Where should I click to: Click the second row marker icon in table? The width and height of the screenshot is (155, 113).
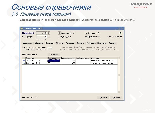[24, 63]
